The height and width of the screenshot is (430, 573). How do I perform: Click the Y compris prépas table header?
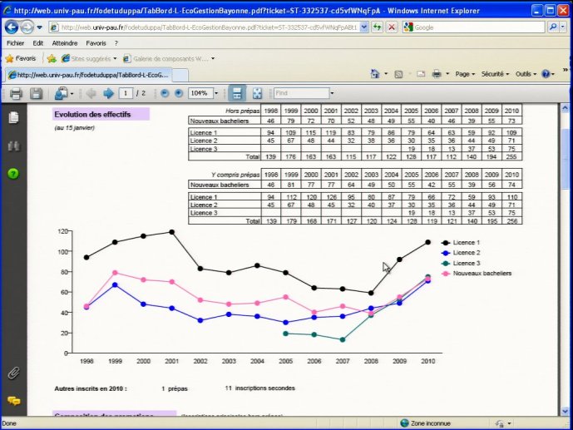click(235, 175)
